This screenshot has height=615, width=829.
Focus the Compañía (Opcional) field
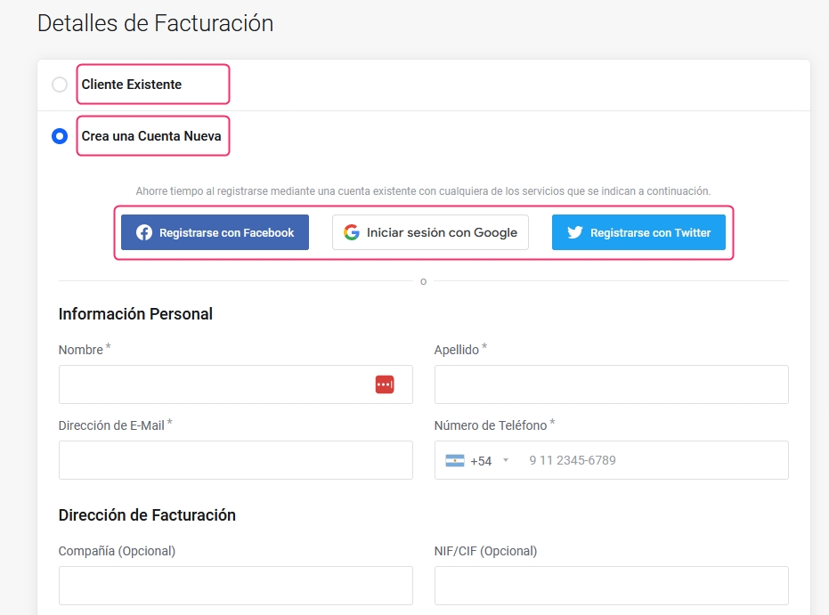pyautogui.click(x=236, y=586)
